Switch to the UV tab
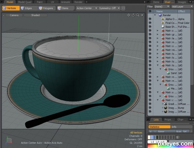This screenshot has width=194, height=148. pos(52,2)
